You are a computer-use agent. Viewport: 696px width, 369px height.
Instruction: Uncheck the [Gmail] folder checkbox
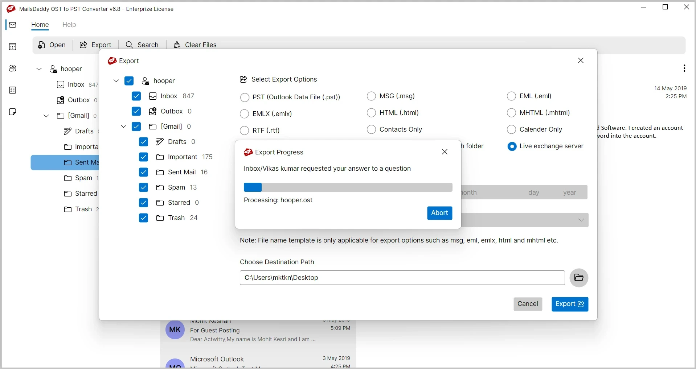point(136,127)
